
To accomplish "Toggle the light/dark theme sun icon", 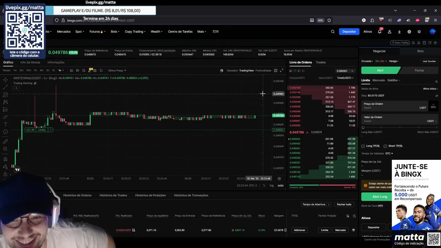I will pos(419,32).
